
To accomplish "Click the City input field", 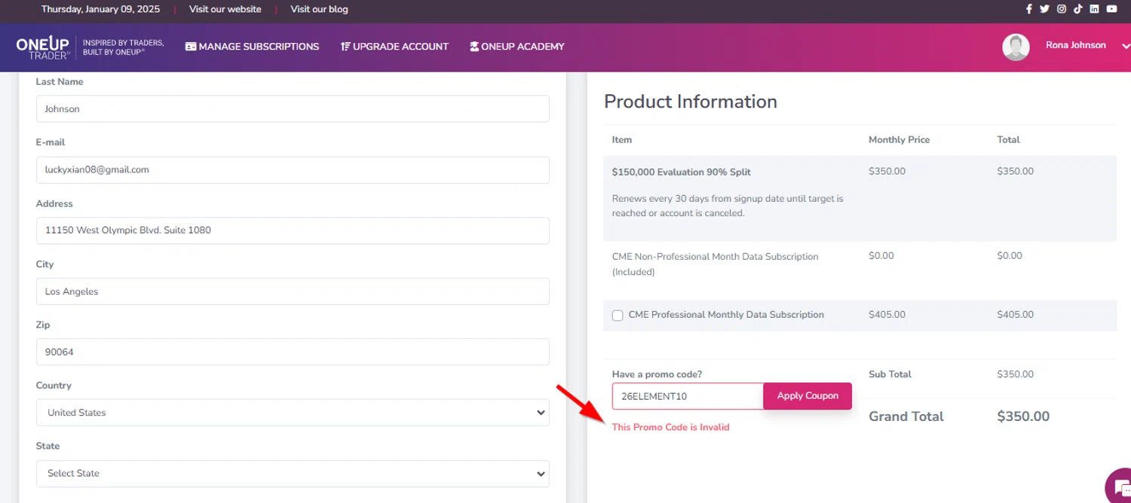I will [293, 291].
